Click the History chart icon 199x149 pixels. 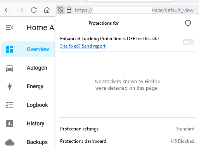(10, 123)
